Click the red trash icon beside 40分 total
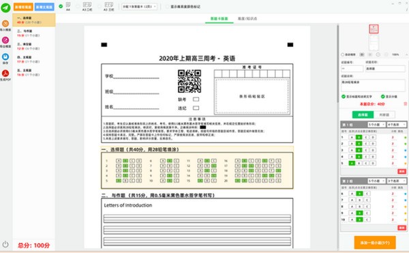 [405, 104]
